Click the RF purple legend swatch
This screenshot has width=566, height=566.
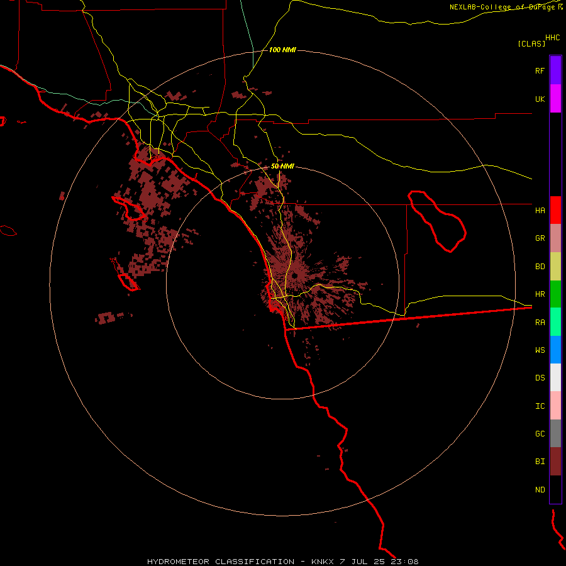(x=555, y=70)
